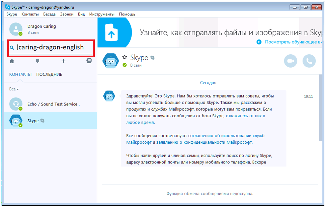
Task: Click the 'В сети' status under Dragon Caring
Action: [33, 33]
